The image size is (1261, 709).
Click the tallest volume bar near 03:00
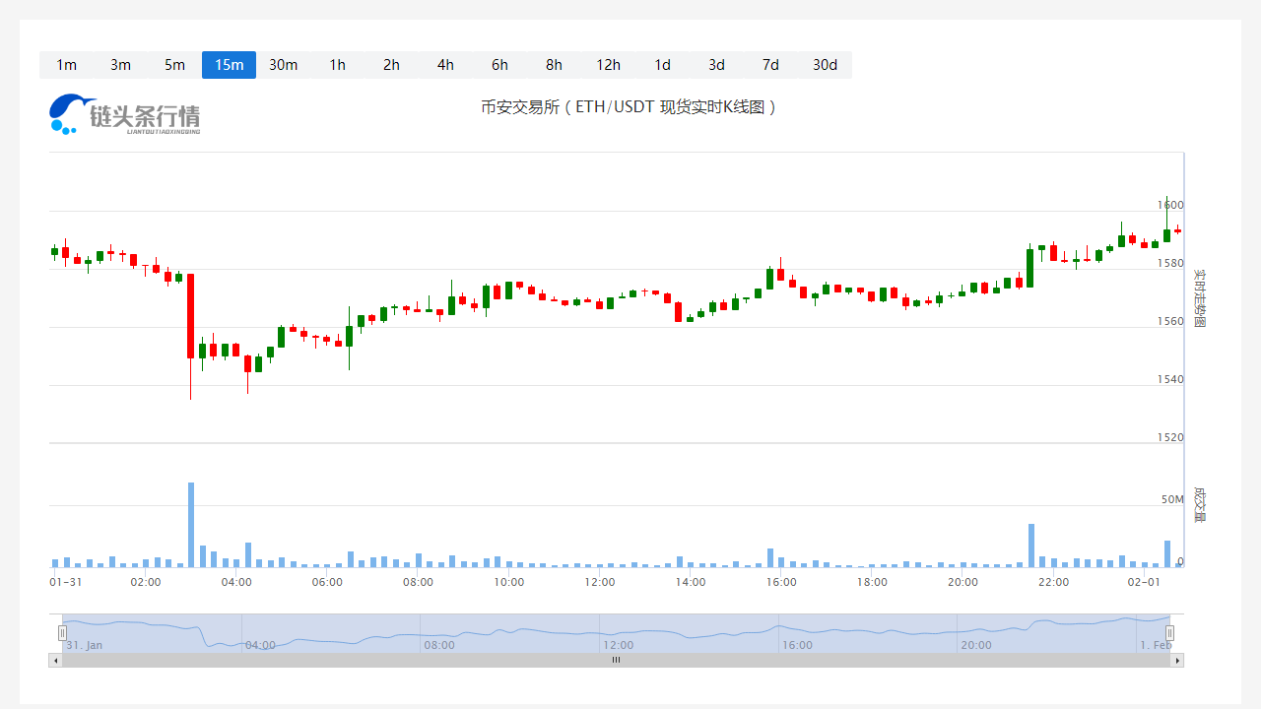(191, 525)
